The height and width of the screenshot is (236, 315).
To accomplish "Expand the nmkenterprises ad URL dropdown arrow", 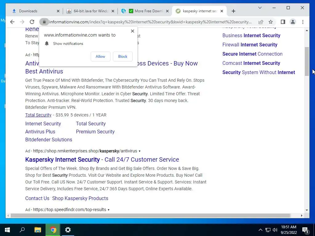I will (x=140, y=151).
